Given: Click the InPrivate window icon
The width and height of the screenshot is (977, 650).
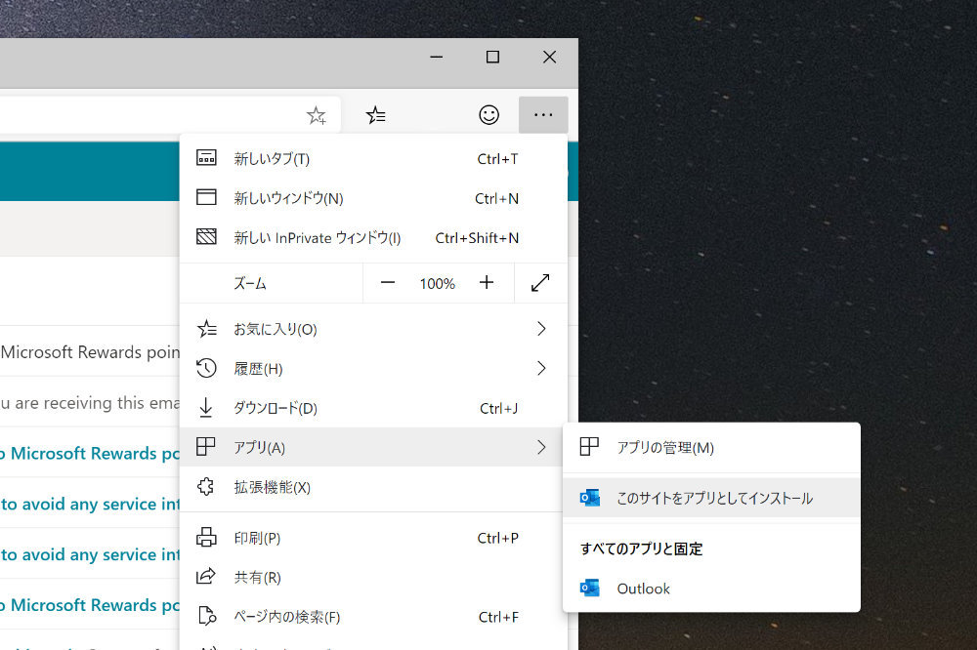Looking at the screenshot, I should point(206,236).
